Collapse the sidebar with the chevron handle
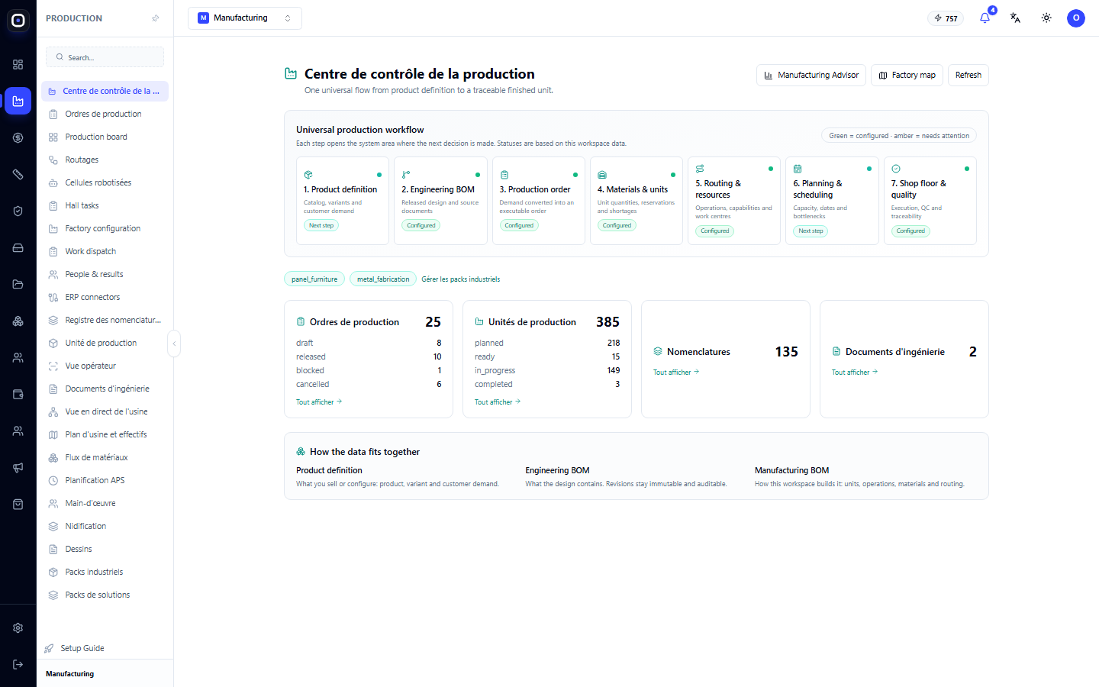The height and width of the screenshot is (687, 1099). [x=174, y=343]
